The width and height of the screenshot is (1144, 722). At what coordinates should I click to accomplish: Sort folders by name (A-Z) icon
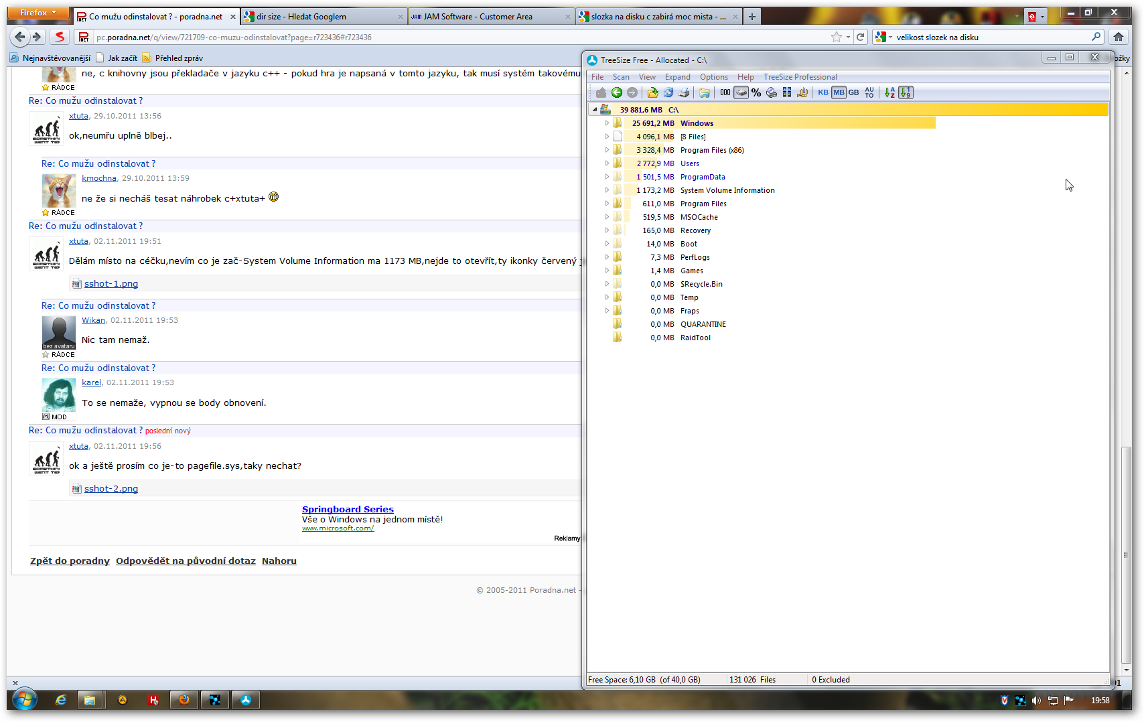click(889, 93)
